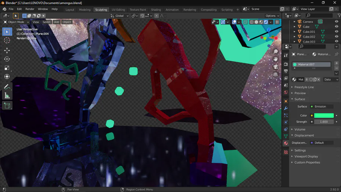This screenshot has height=192, width=341.
Task: Hide Camera in the outliner
Action: click(x=336, y=22)
